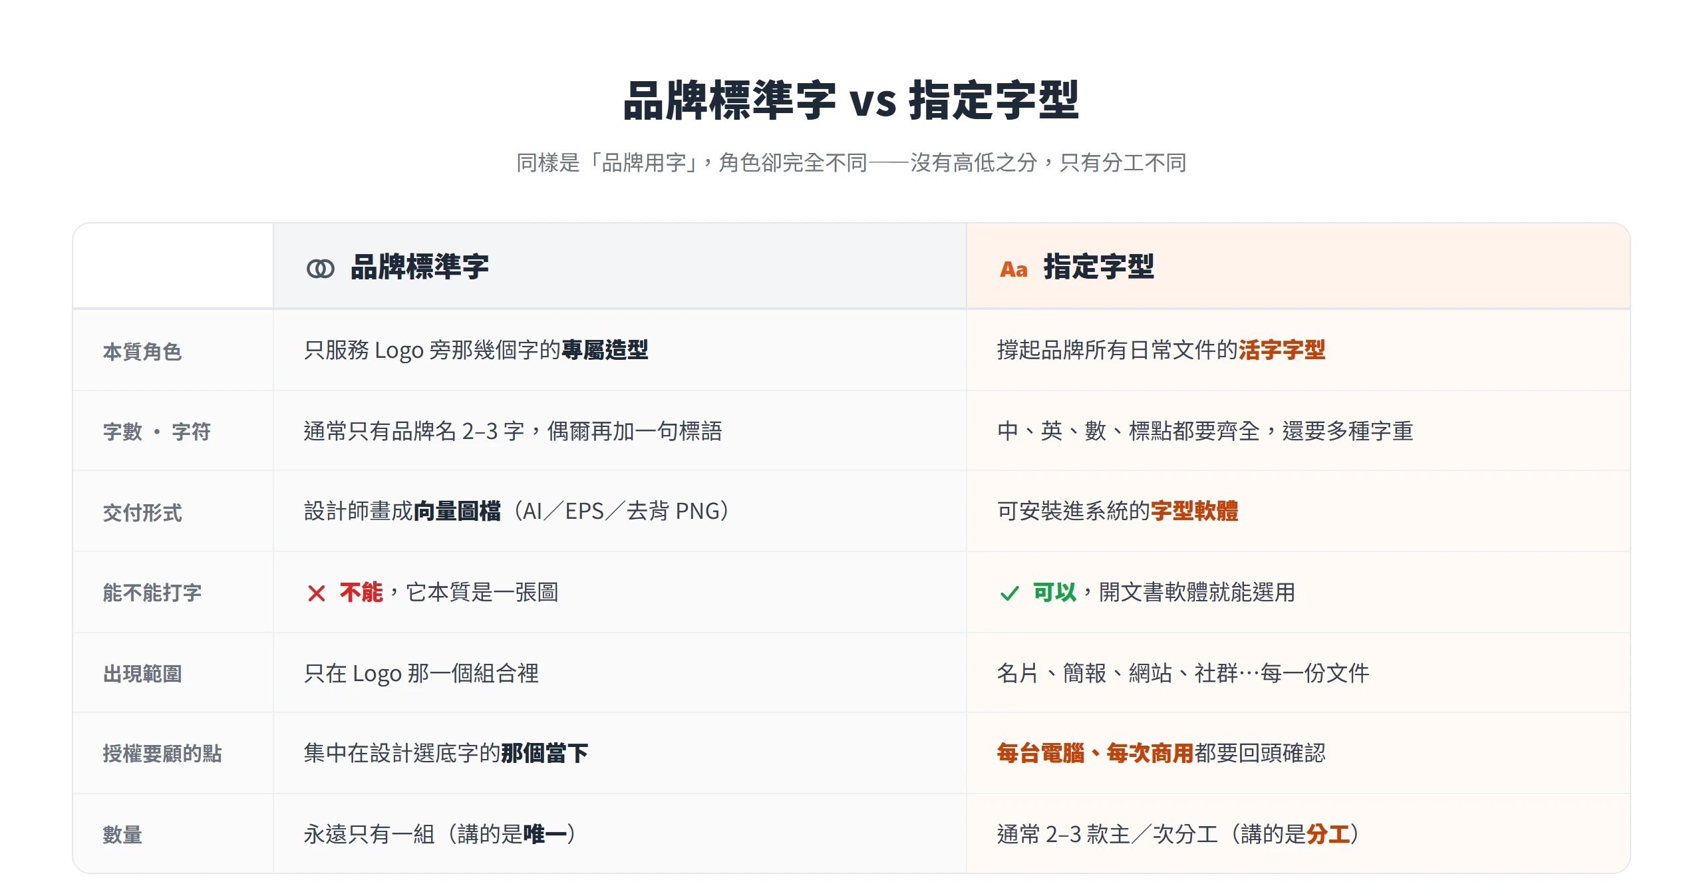
Task: Click the interlocking circles icon beside 品牌標準字
Action: pyautogui.click(x=320, y=269)
